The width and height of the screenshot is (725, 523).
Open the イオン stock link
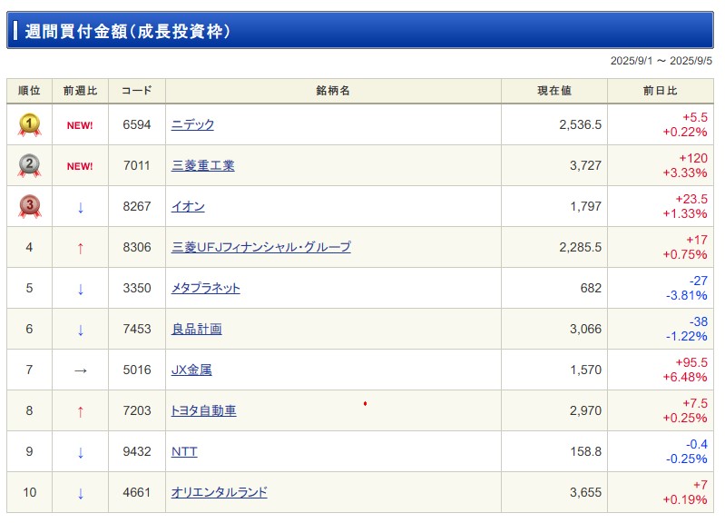click(x=188, y=206)
